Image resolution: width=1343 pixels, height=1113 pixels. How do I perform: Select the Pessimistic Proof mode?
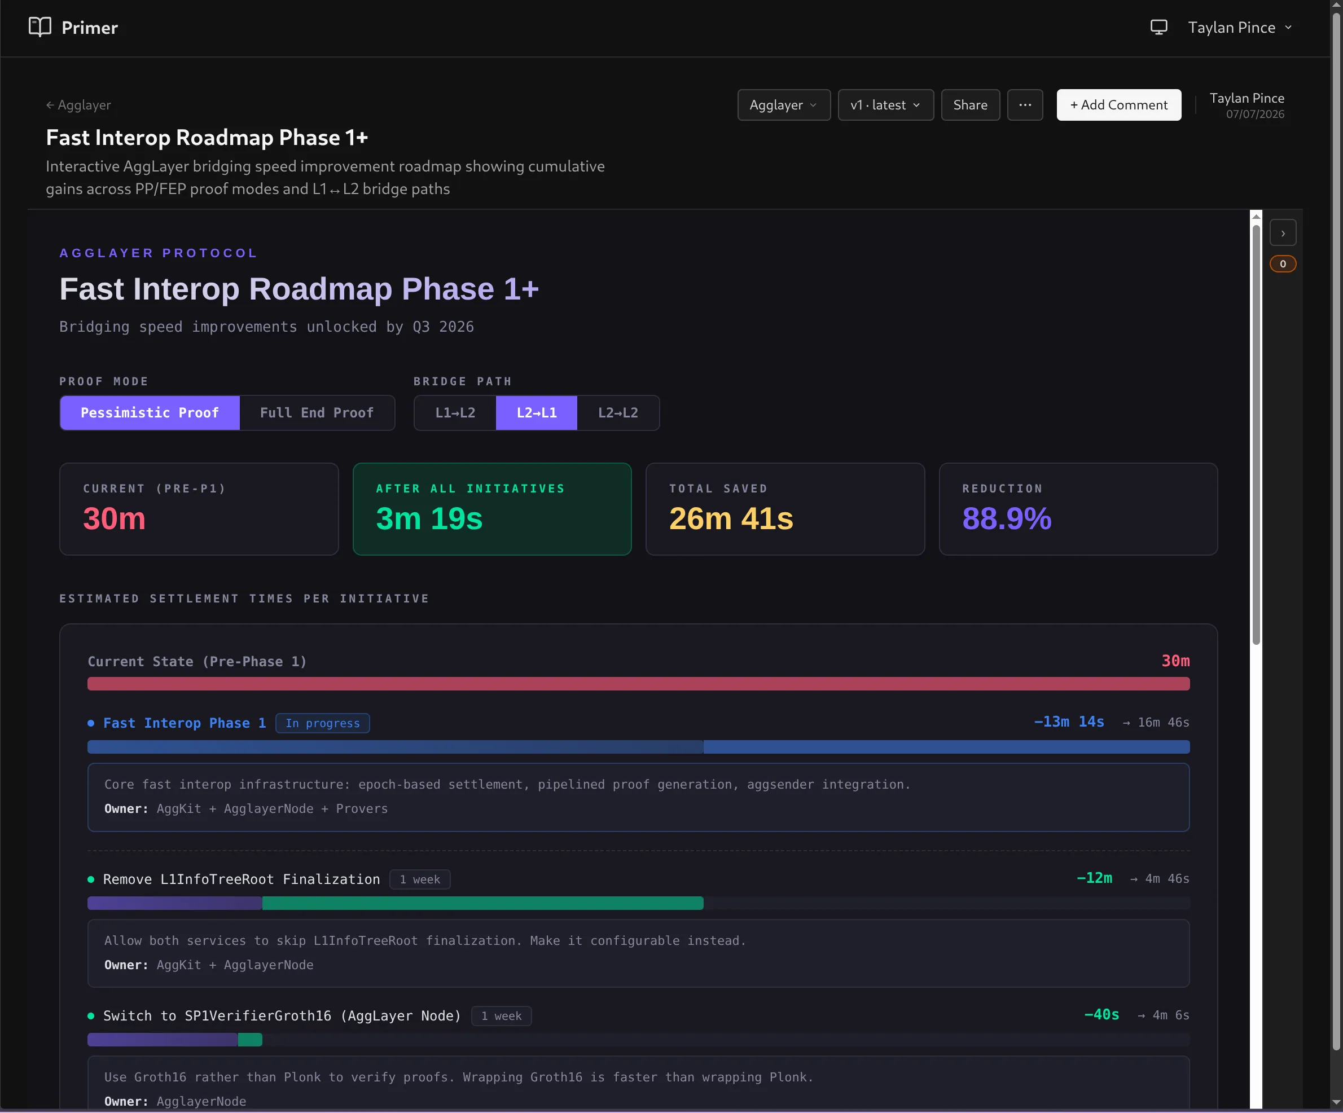pos(150,413)
